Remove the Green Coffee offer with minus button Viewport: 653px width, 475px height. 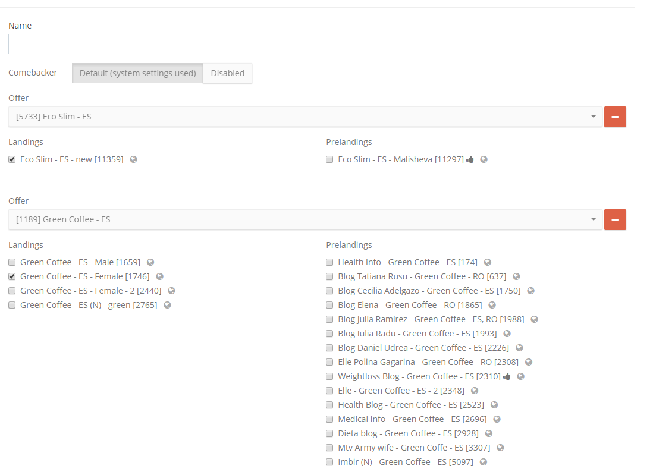point(615,219)
